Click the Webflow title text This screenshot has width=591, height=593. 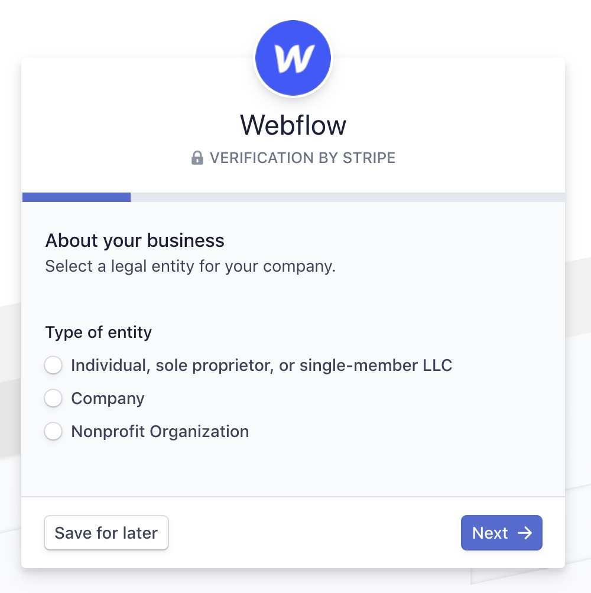click(x=293, y=125)
